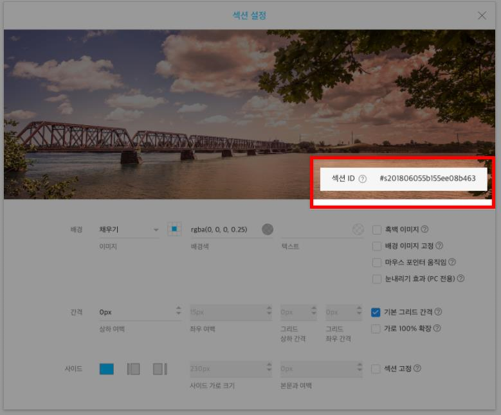The image size is (501, 415).
Task: Open the 채우기 background image dropdown
Action: tap(129, 229)
